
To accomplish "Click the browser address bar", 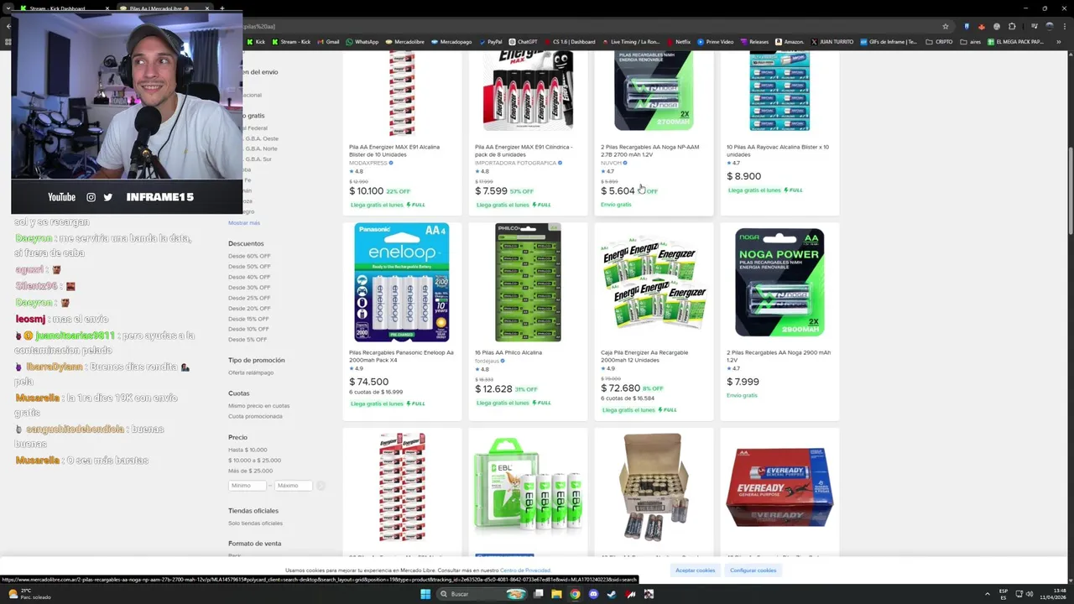I will (x=587, y=26).
